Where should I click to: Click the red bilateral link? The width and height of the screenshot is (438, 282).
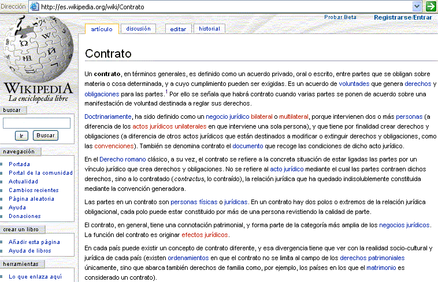261,116
